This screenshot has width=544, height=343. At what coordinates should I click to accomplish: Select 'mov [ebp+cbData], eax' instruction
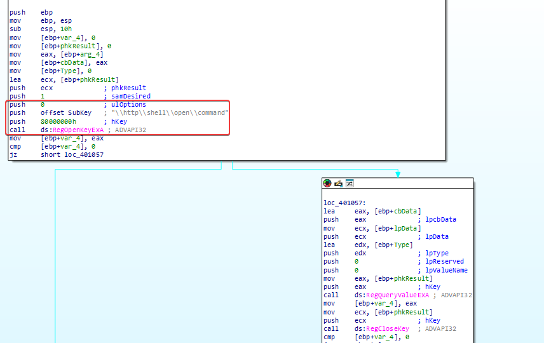[58, 62]
